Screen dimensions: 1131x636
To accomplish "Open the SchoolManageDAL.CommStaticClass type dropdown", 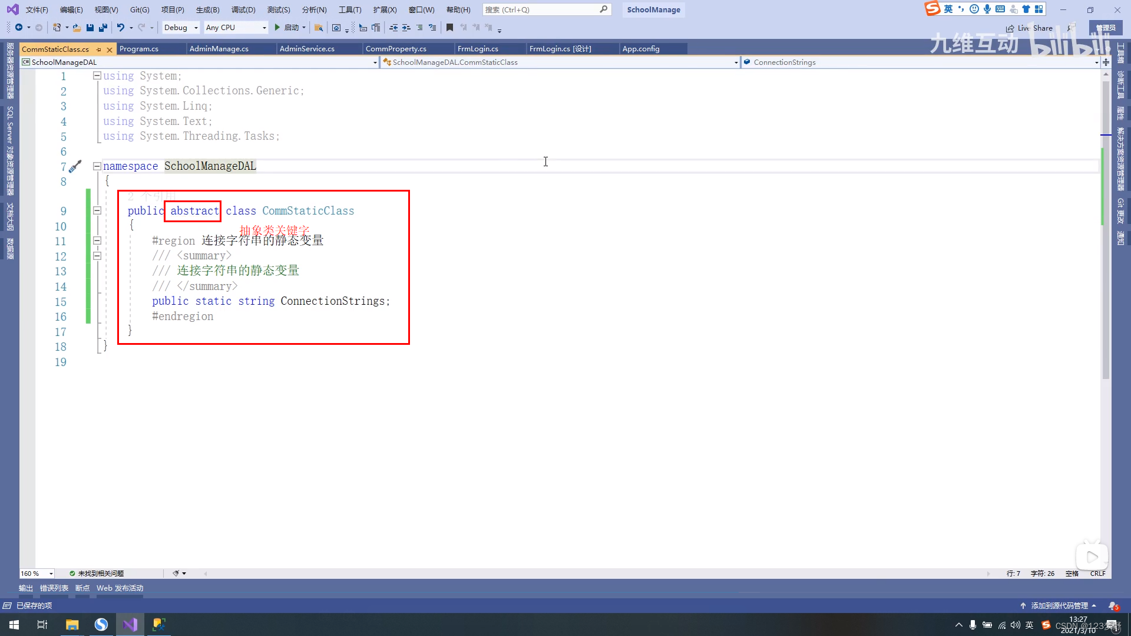I will point(560,62).
